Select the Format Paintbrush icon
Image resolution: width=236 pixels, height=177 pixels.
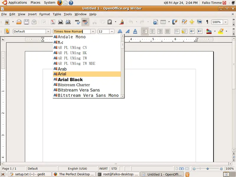point(122,22)
